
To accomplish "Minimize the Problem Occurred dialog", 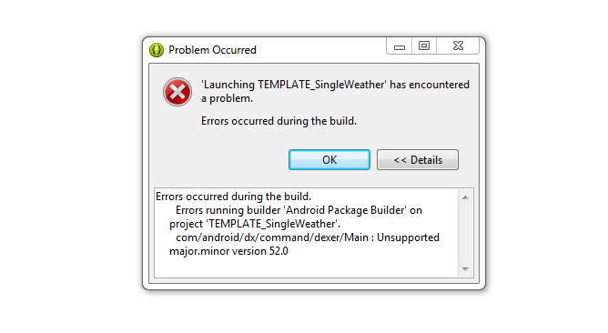I will coord(400,46).
